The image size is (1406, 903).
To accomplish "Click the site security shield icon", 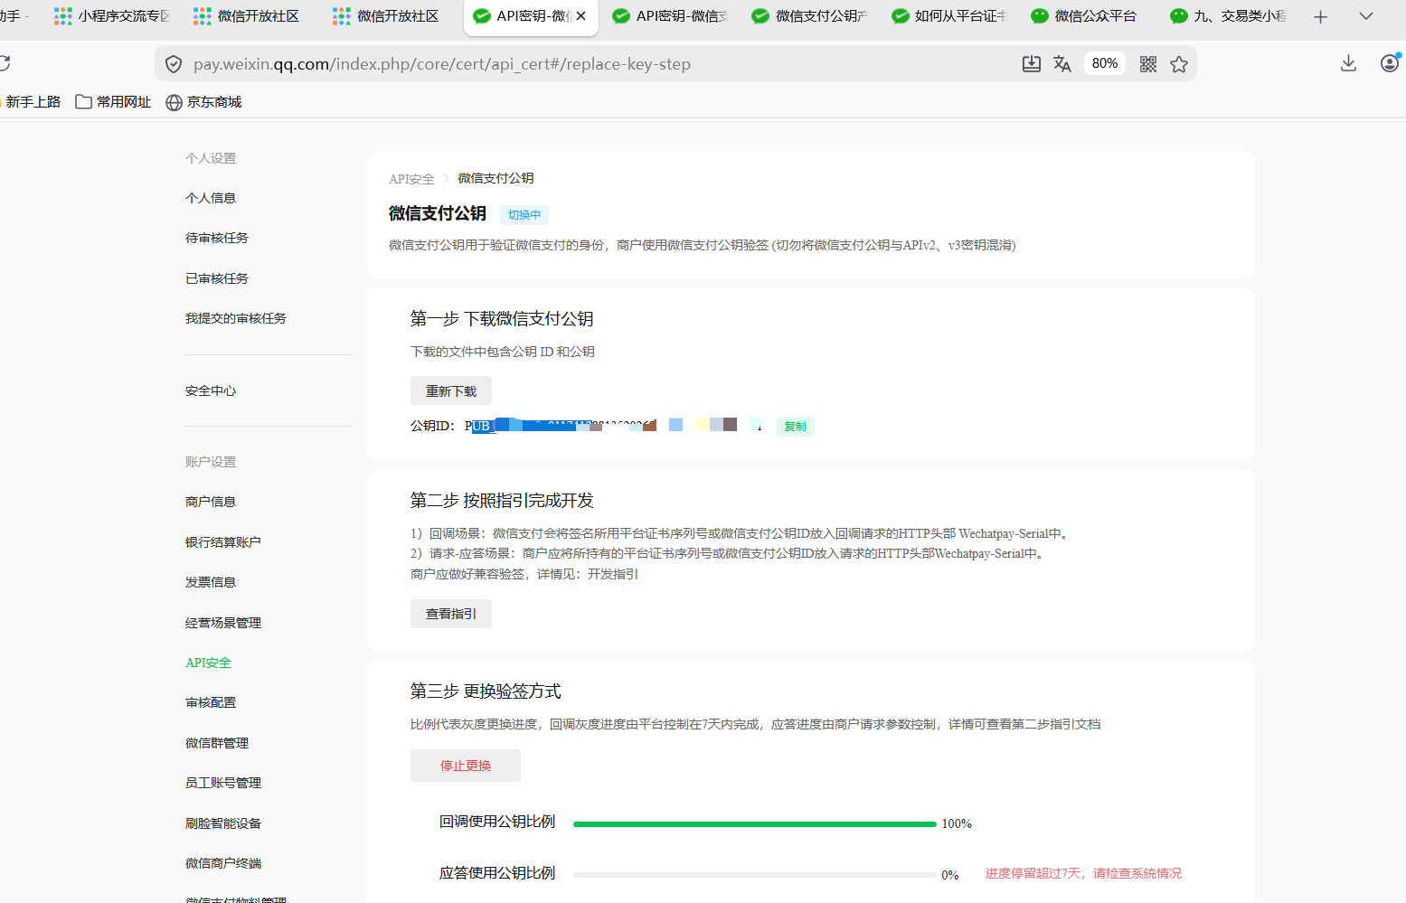I will pos(174,64).
